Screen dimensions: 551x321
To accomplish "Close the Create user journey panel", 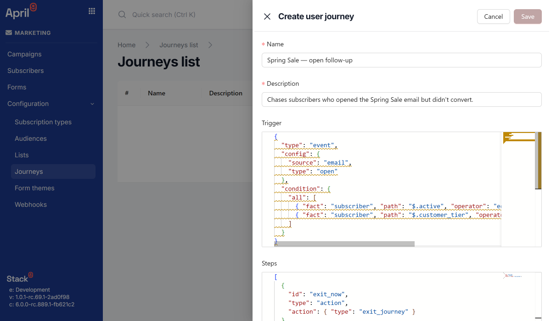I will 267,17.
